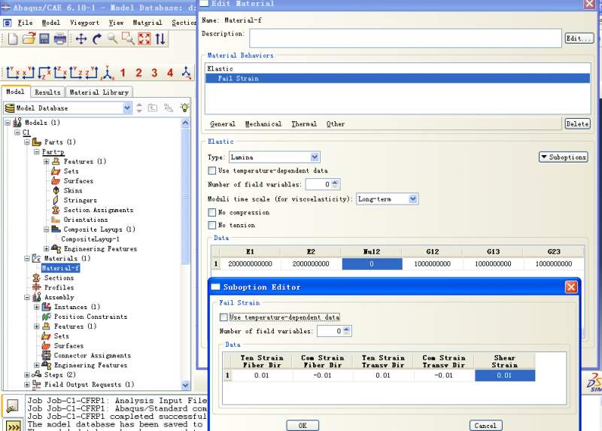Click the Save Model Database icon
Image resolution: width=602 pixels, height=431 pixels.
[44, 38]
